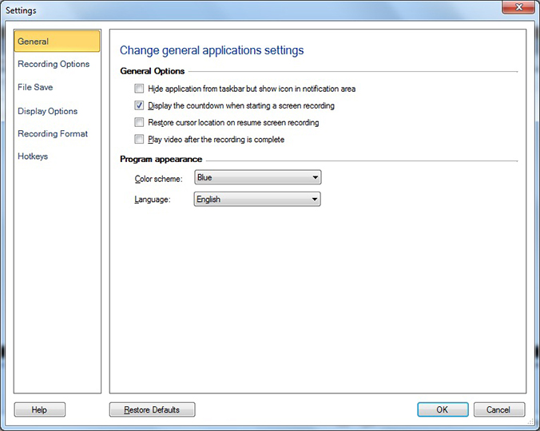Image resolution: width=540 pixels, height=431 pixels.
Task: Click the Program appearance section label
Action: (161, 159)
